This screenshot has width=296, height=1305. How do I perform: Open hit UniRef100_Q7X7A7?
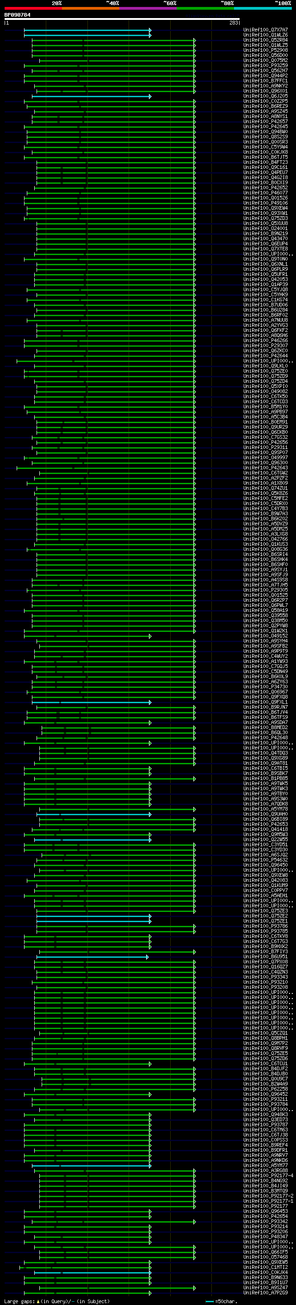pyautogui.click(x=265, y=30)
